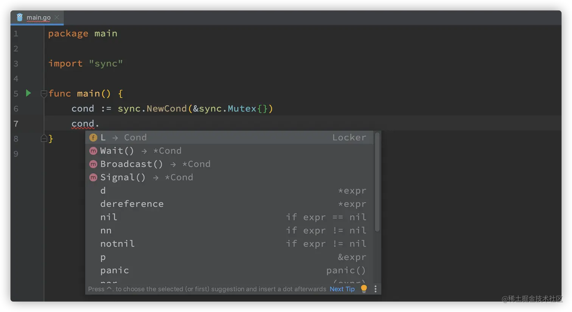
Task: Choose Broadcast() method completion
Action: pyautogui.click(x=229, y=164)
